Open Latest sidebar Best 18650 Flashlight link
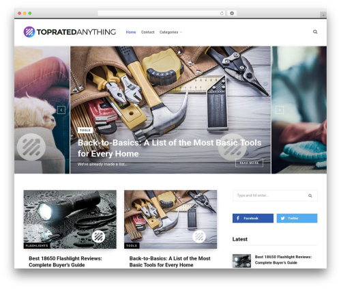 point(283,260)
